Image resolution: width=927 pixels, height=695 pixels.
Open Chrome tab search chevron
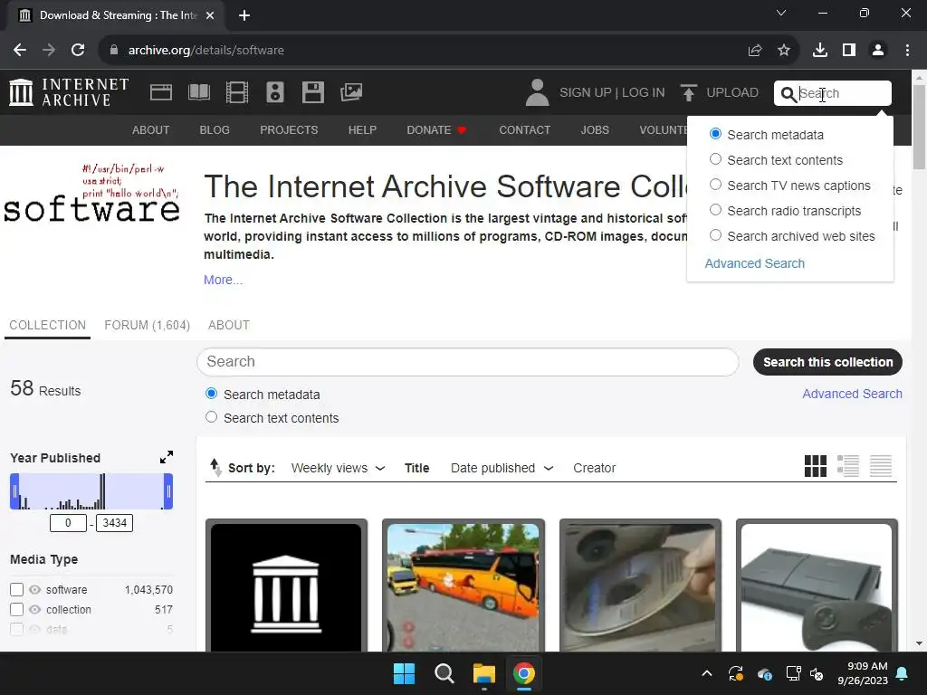click(x=781, y=13)
